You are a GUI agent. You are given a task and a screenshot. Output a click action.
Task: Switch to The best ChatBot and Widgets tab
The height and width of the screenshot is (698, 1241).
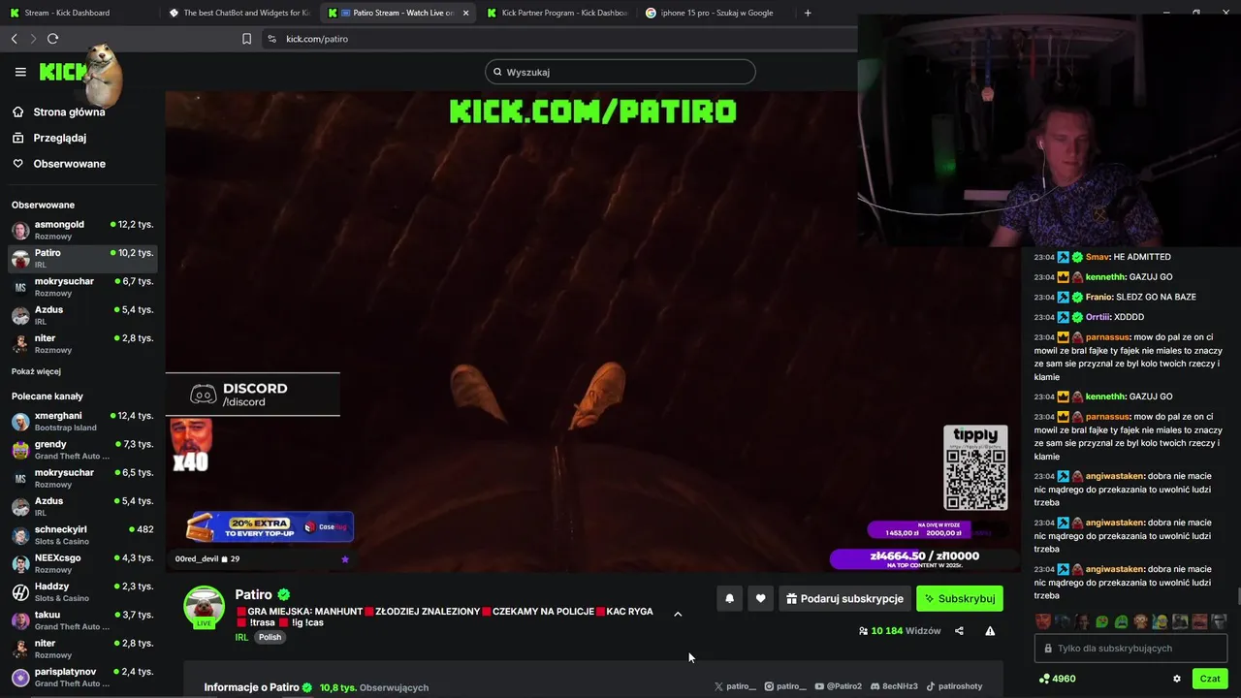point(239,13)
